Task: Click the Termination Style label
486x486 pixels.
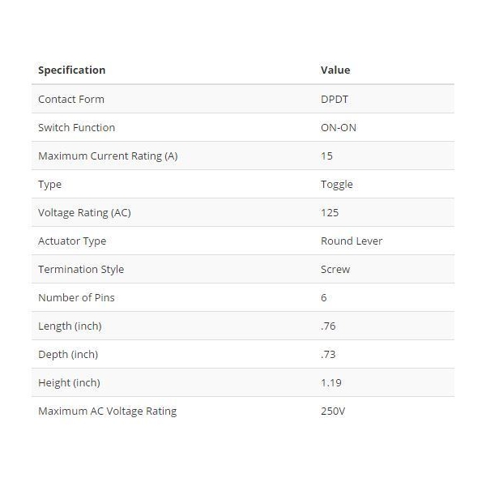Action: coord(81,269)
